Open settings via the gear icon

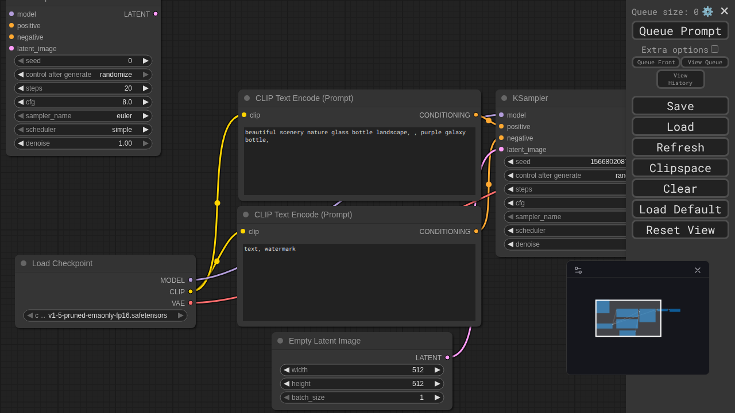pos(707,11)
